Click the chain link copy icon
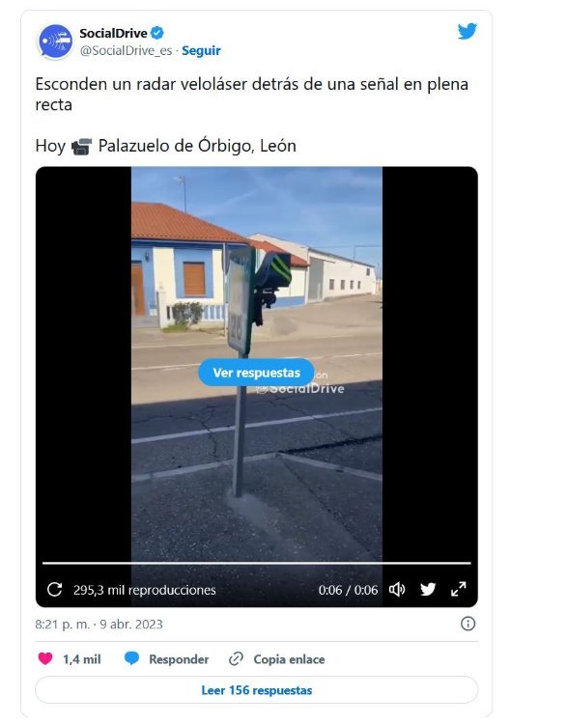Image resolution: width=567 pixels, height=724 pixels. 236,659
